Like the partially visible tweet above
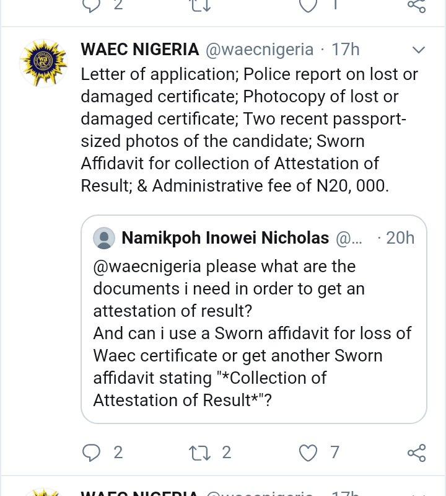The image size is (446, 496). 308,5
